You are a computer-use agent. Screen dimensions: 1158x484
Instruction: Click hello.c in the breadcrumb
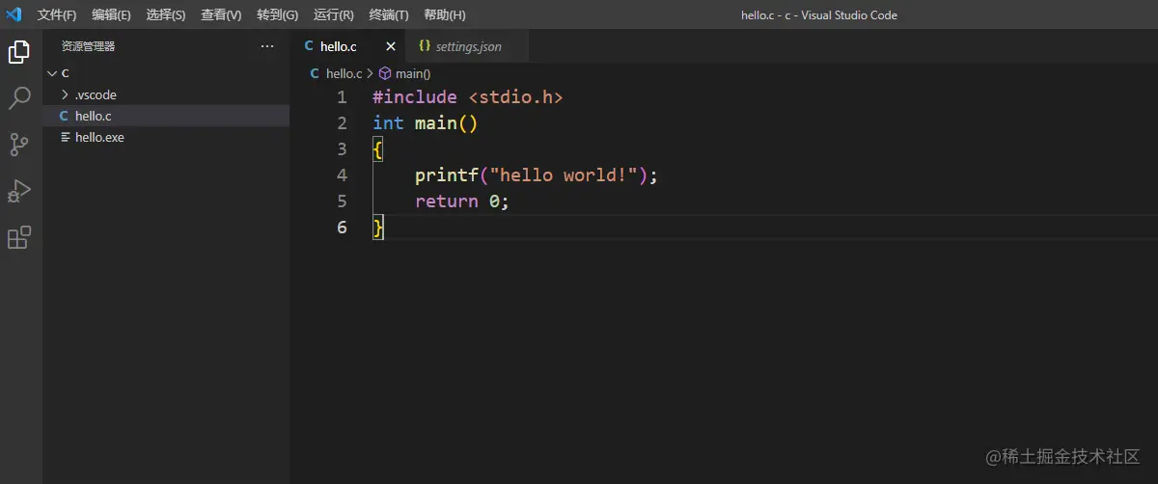click(344, 73)
